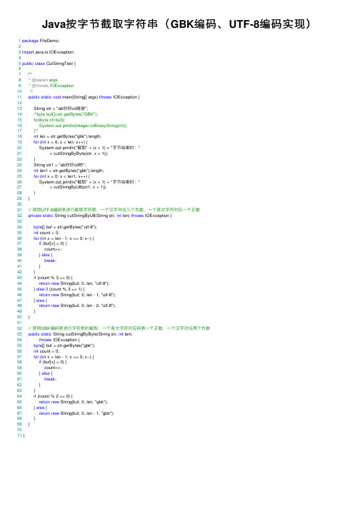Click the cutStringByU8(str1, x + 1) call
Screen dimensions: 360x509
point(79,187)
